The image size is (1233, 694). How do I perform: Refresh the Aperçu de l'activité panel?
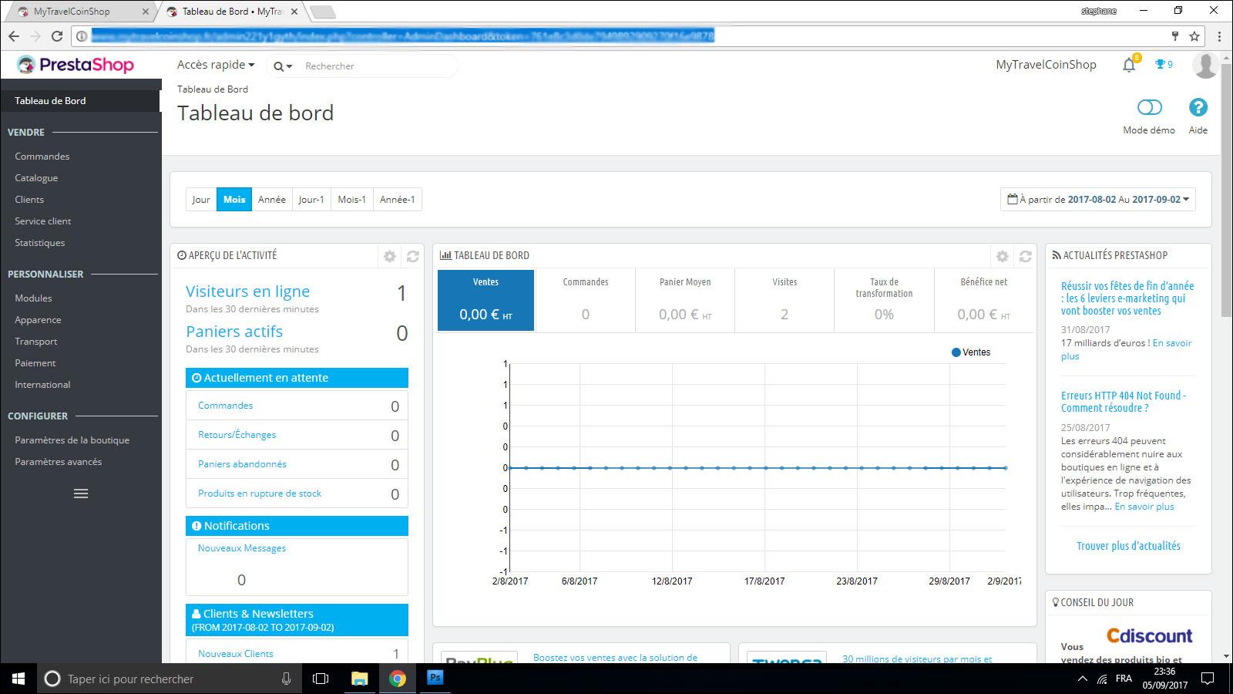click(413, 256)
